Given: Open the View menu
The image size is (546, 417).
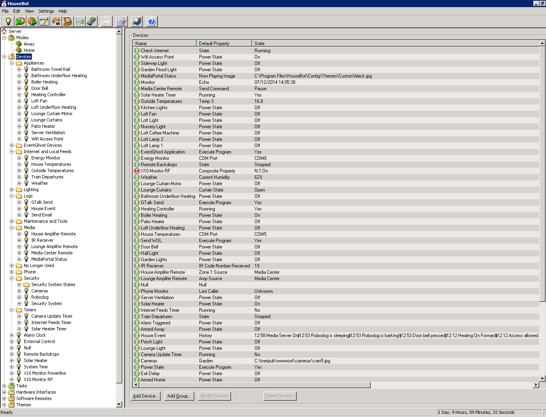Looking at the screenshot, I should pos(29,11).
